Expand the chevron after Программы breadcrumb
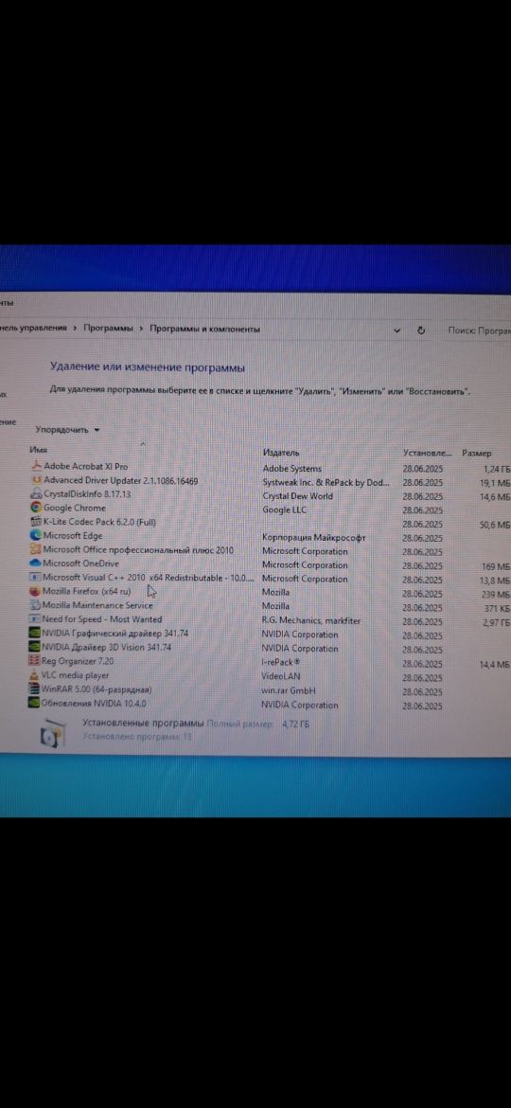Screen dimensions: 511x1108 141,329
